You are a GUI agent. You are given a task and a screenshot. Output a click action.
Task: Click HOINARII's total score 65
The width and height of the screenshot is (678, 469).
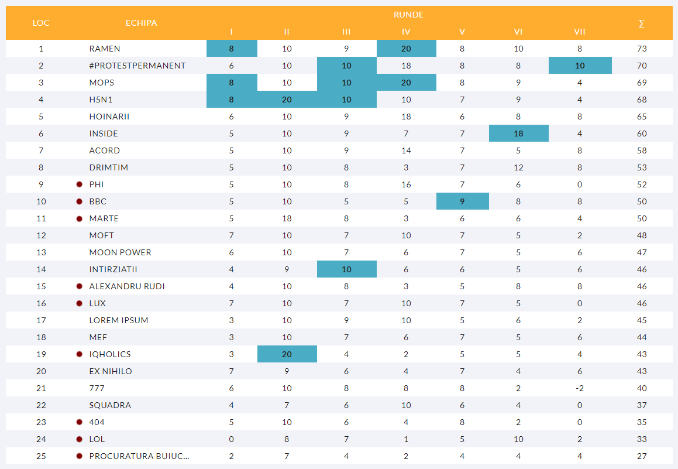(x=642, y=117)
